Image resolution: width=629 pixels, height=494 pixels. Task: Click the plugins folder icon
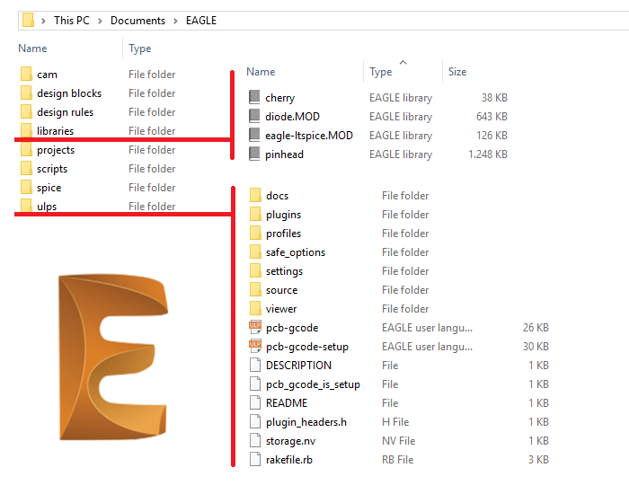tap(255, 214)
